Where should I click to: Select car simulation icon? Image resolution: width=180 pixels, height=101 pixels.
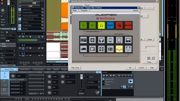point(84,49)
